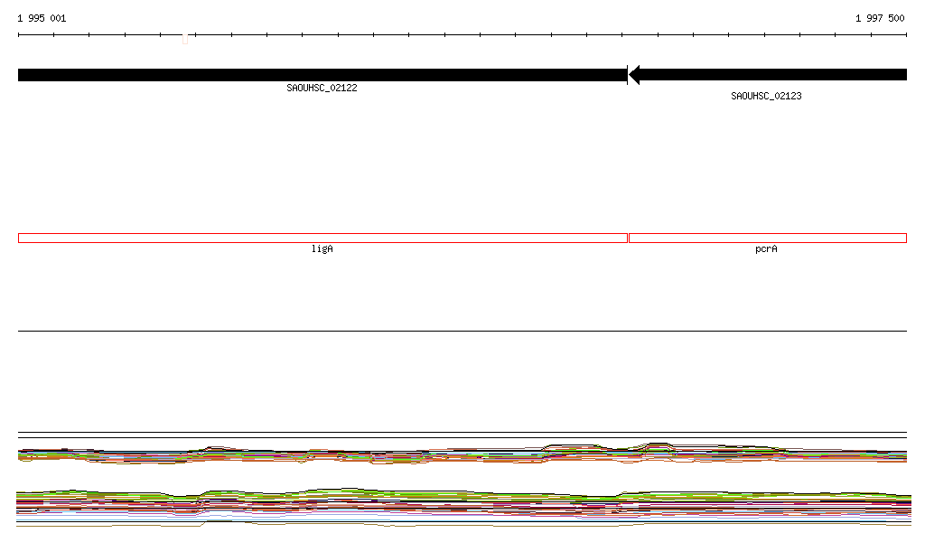The height and width of the screenshot is (552, 925).
Task: Select the SAOUHSC_02122 gene arrow
Action: 322,75
